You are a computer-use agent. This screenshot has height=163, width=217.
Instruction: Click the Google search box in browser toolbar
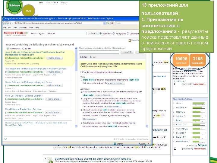point(127,23)
